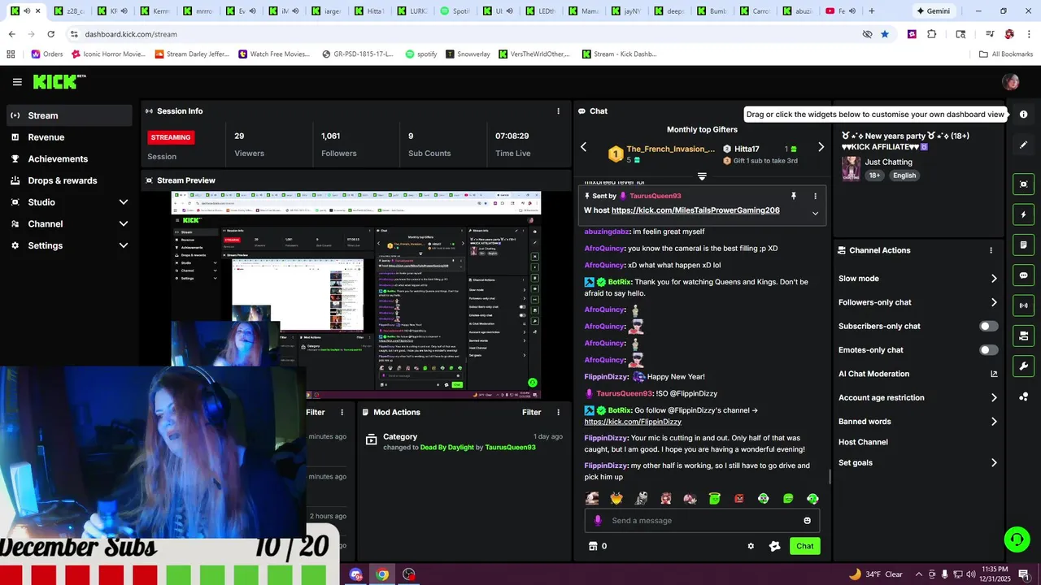The height and width of the screenshot is (585, 1041).
Task: Click the info icon in widget sidebar
Action: pyautogui.click(x=1023, y=115)
